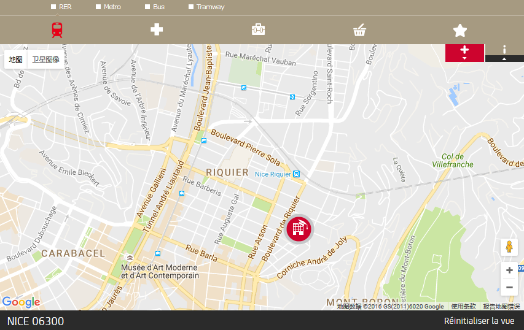
Task: Click the Google logo on the map
Action: [x=21, y=302]
